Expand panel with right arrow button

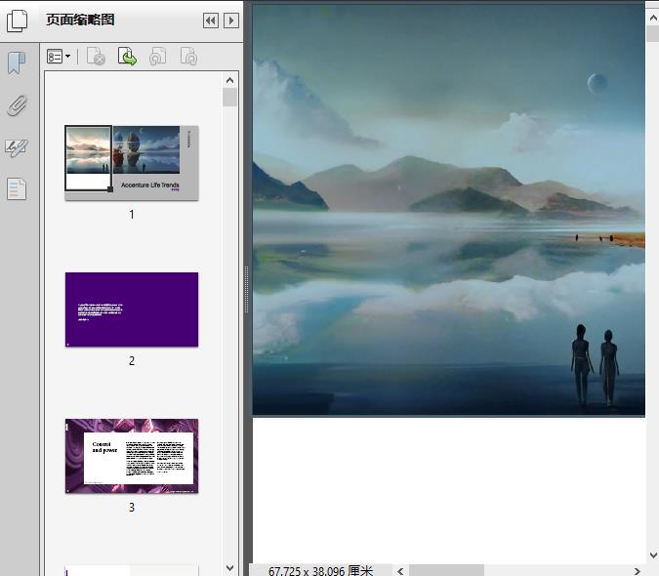(231, 21)
